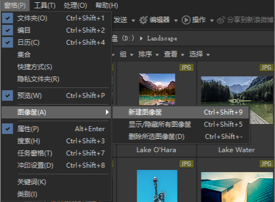The image size is (275, 202).
Task: Click the JPG badge on building image
Action: (266, 164)
